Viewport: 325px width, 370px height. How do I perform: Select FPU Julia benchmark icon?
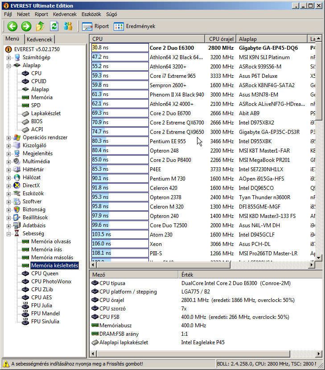25,306
